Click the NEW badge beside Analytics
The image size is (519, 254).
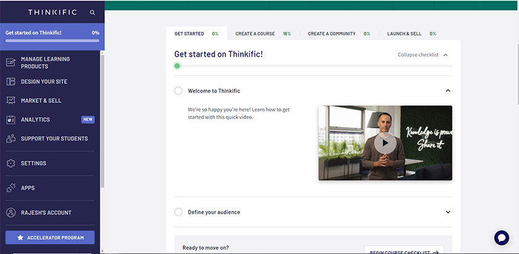[x=88, y=120]
